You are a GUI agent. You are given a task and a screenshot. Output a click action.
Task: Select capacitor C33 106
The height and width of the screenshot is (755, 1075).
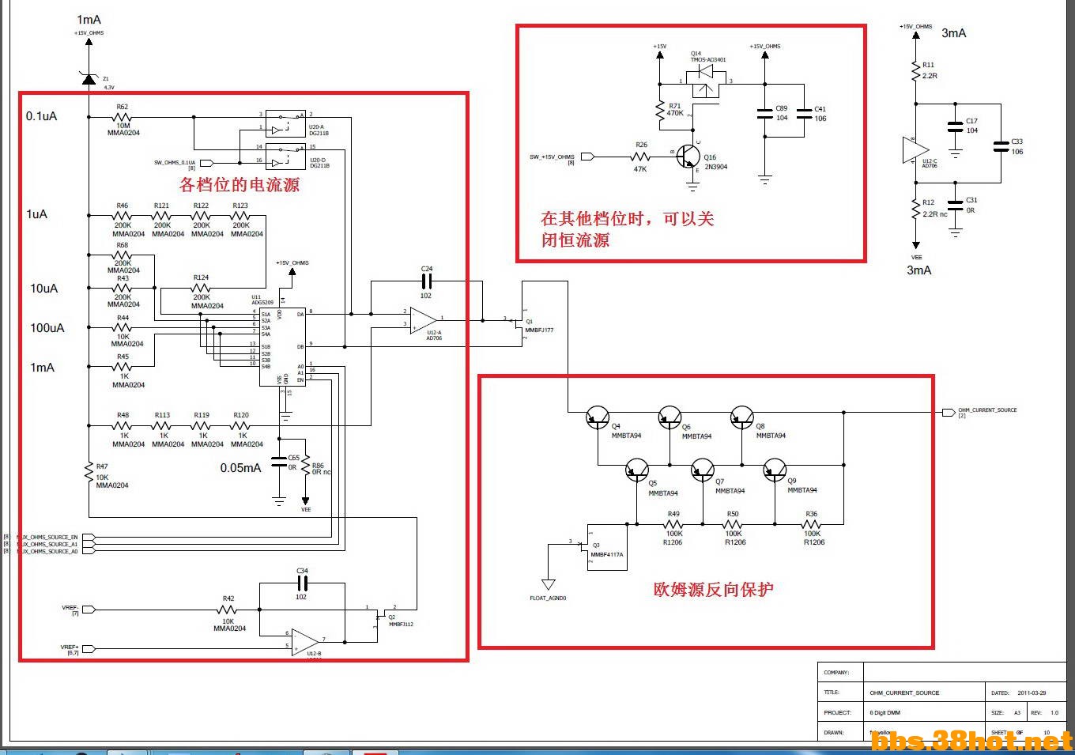click(1001, 146)
